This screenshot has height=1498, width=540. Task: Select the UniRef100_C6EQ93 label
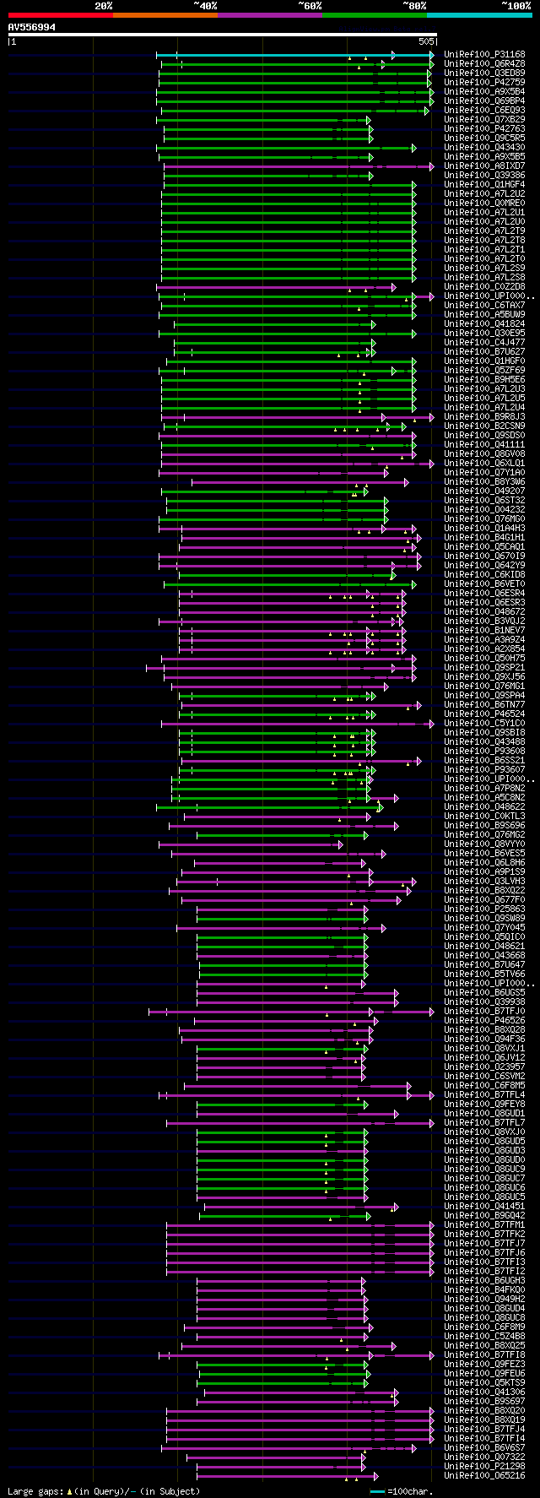[484, 111]
